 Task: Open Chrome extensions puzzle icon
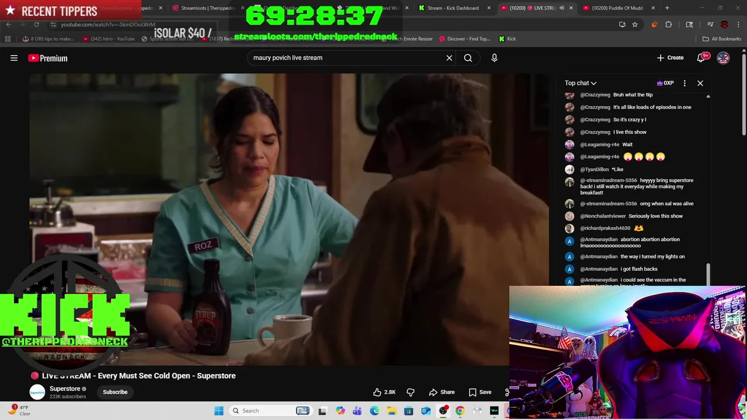click(669, 24)
